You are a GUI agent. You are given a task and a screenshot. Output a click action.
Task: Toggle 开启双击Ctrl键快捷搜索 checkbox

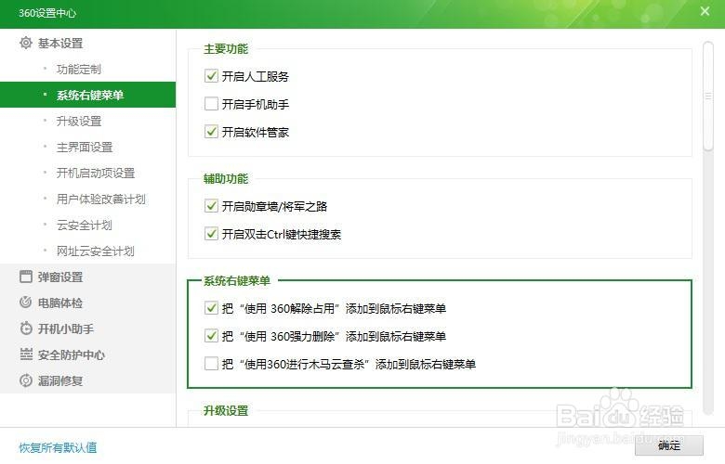211,234
